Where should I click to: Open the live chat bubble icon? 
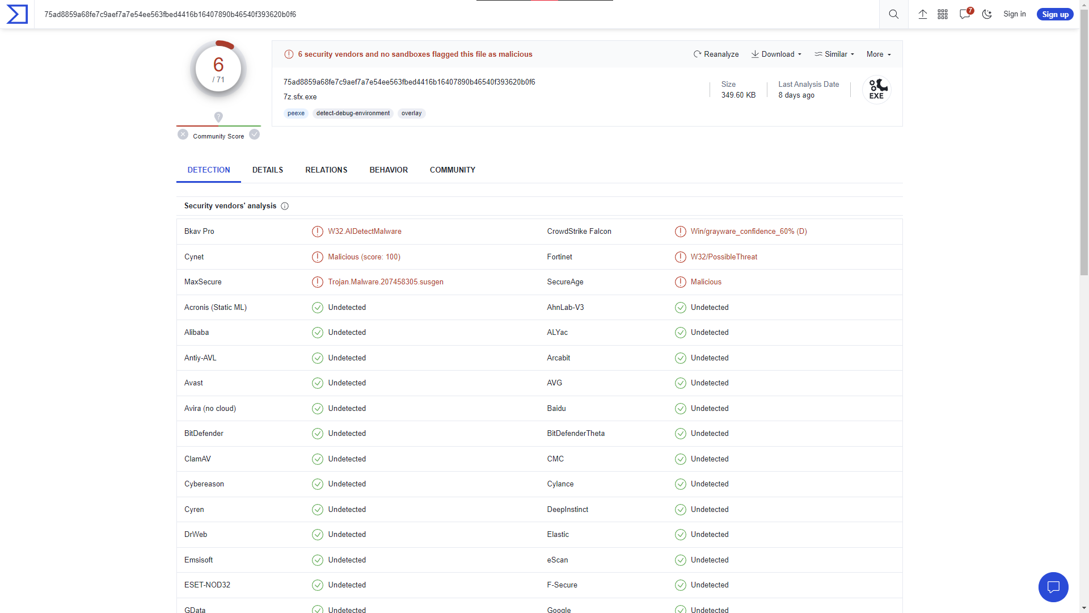(x=1053, y=587)
